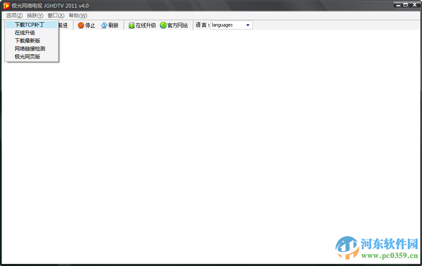This screenshot has width=422, height=266.
Task: Open the 换肤(Y) menu
Action: [x=35, y=16]
